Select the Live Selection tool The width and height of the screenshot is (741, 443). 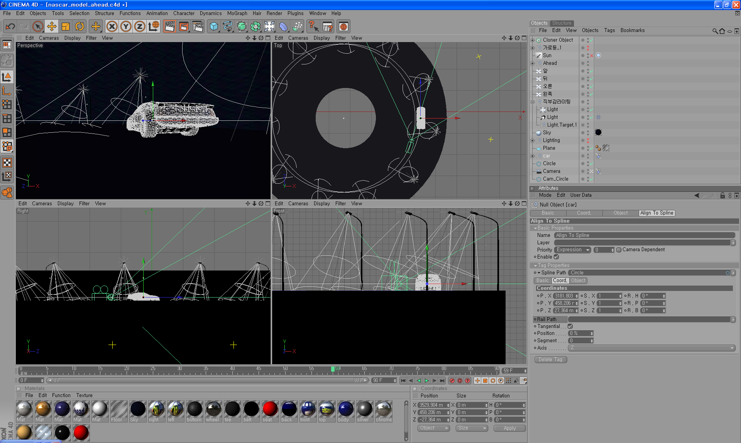click(x=38, y=26)
